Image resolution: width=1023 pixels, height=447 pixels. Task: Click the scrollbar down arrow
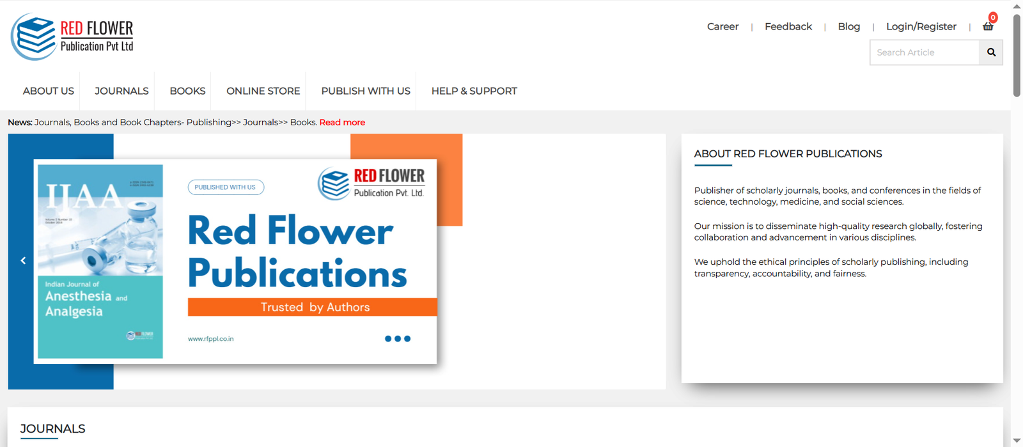(x=1017, y=441)
